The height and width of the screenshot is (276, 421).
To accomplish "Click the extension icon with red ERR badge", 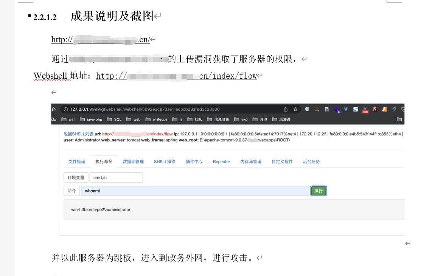I will 365,110.
